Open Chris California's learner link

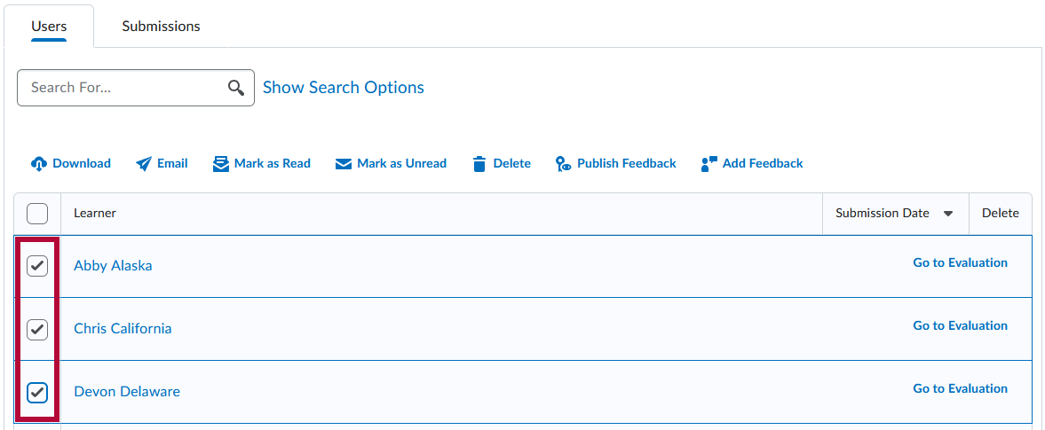(x=123, y=329)
